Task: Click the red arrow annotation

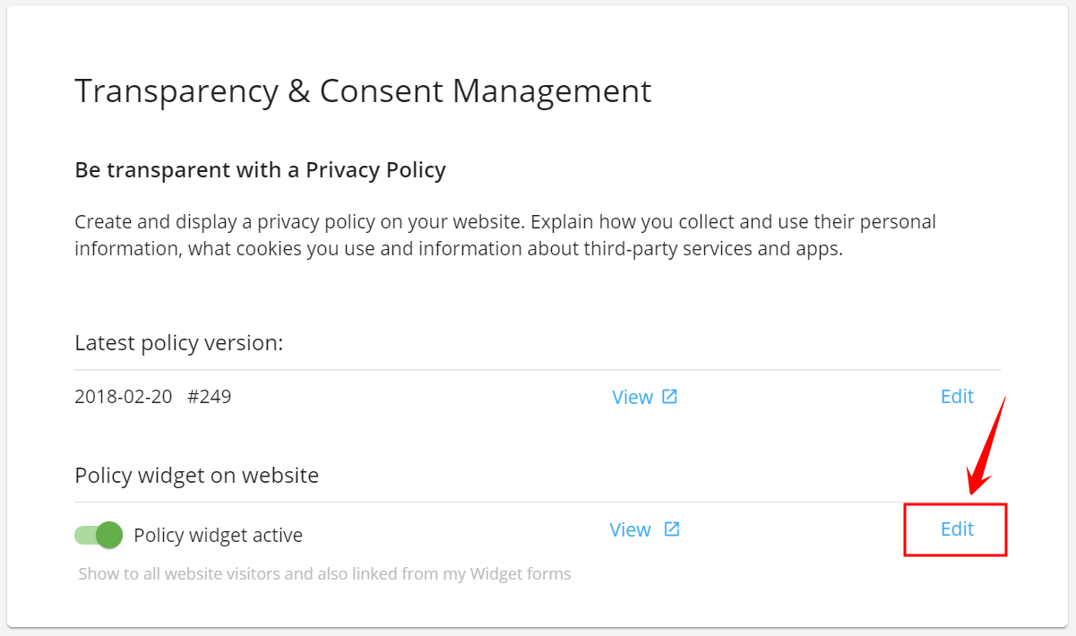Action: pos(987,446)
